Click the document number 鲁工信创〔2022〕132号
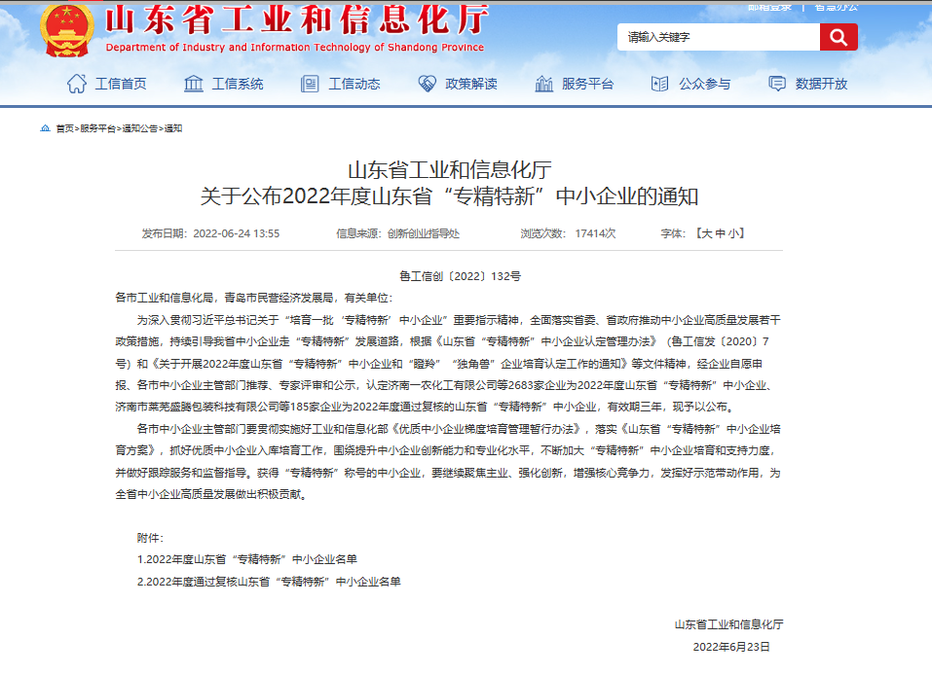 tap(460, 276)
